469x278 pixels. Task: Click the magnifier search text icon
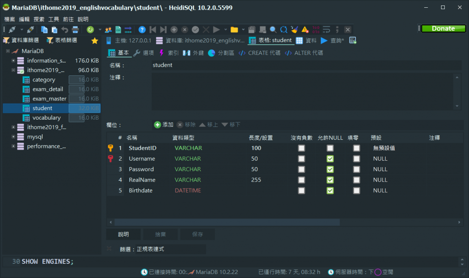273,30
